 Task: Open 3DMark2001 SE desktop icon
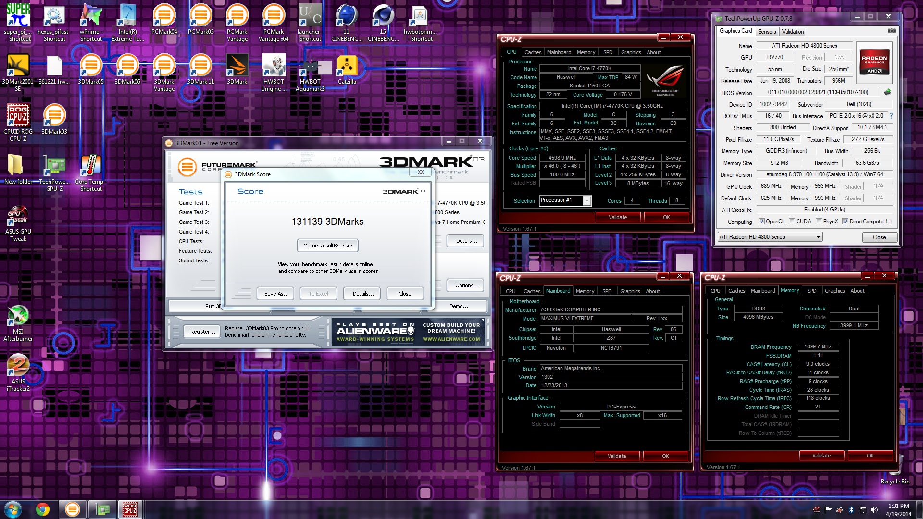pyautogui.click(x=18, y=72)
